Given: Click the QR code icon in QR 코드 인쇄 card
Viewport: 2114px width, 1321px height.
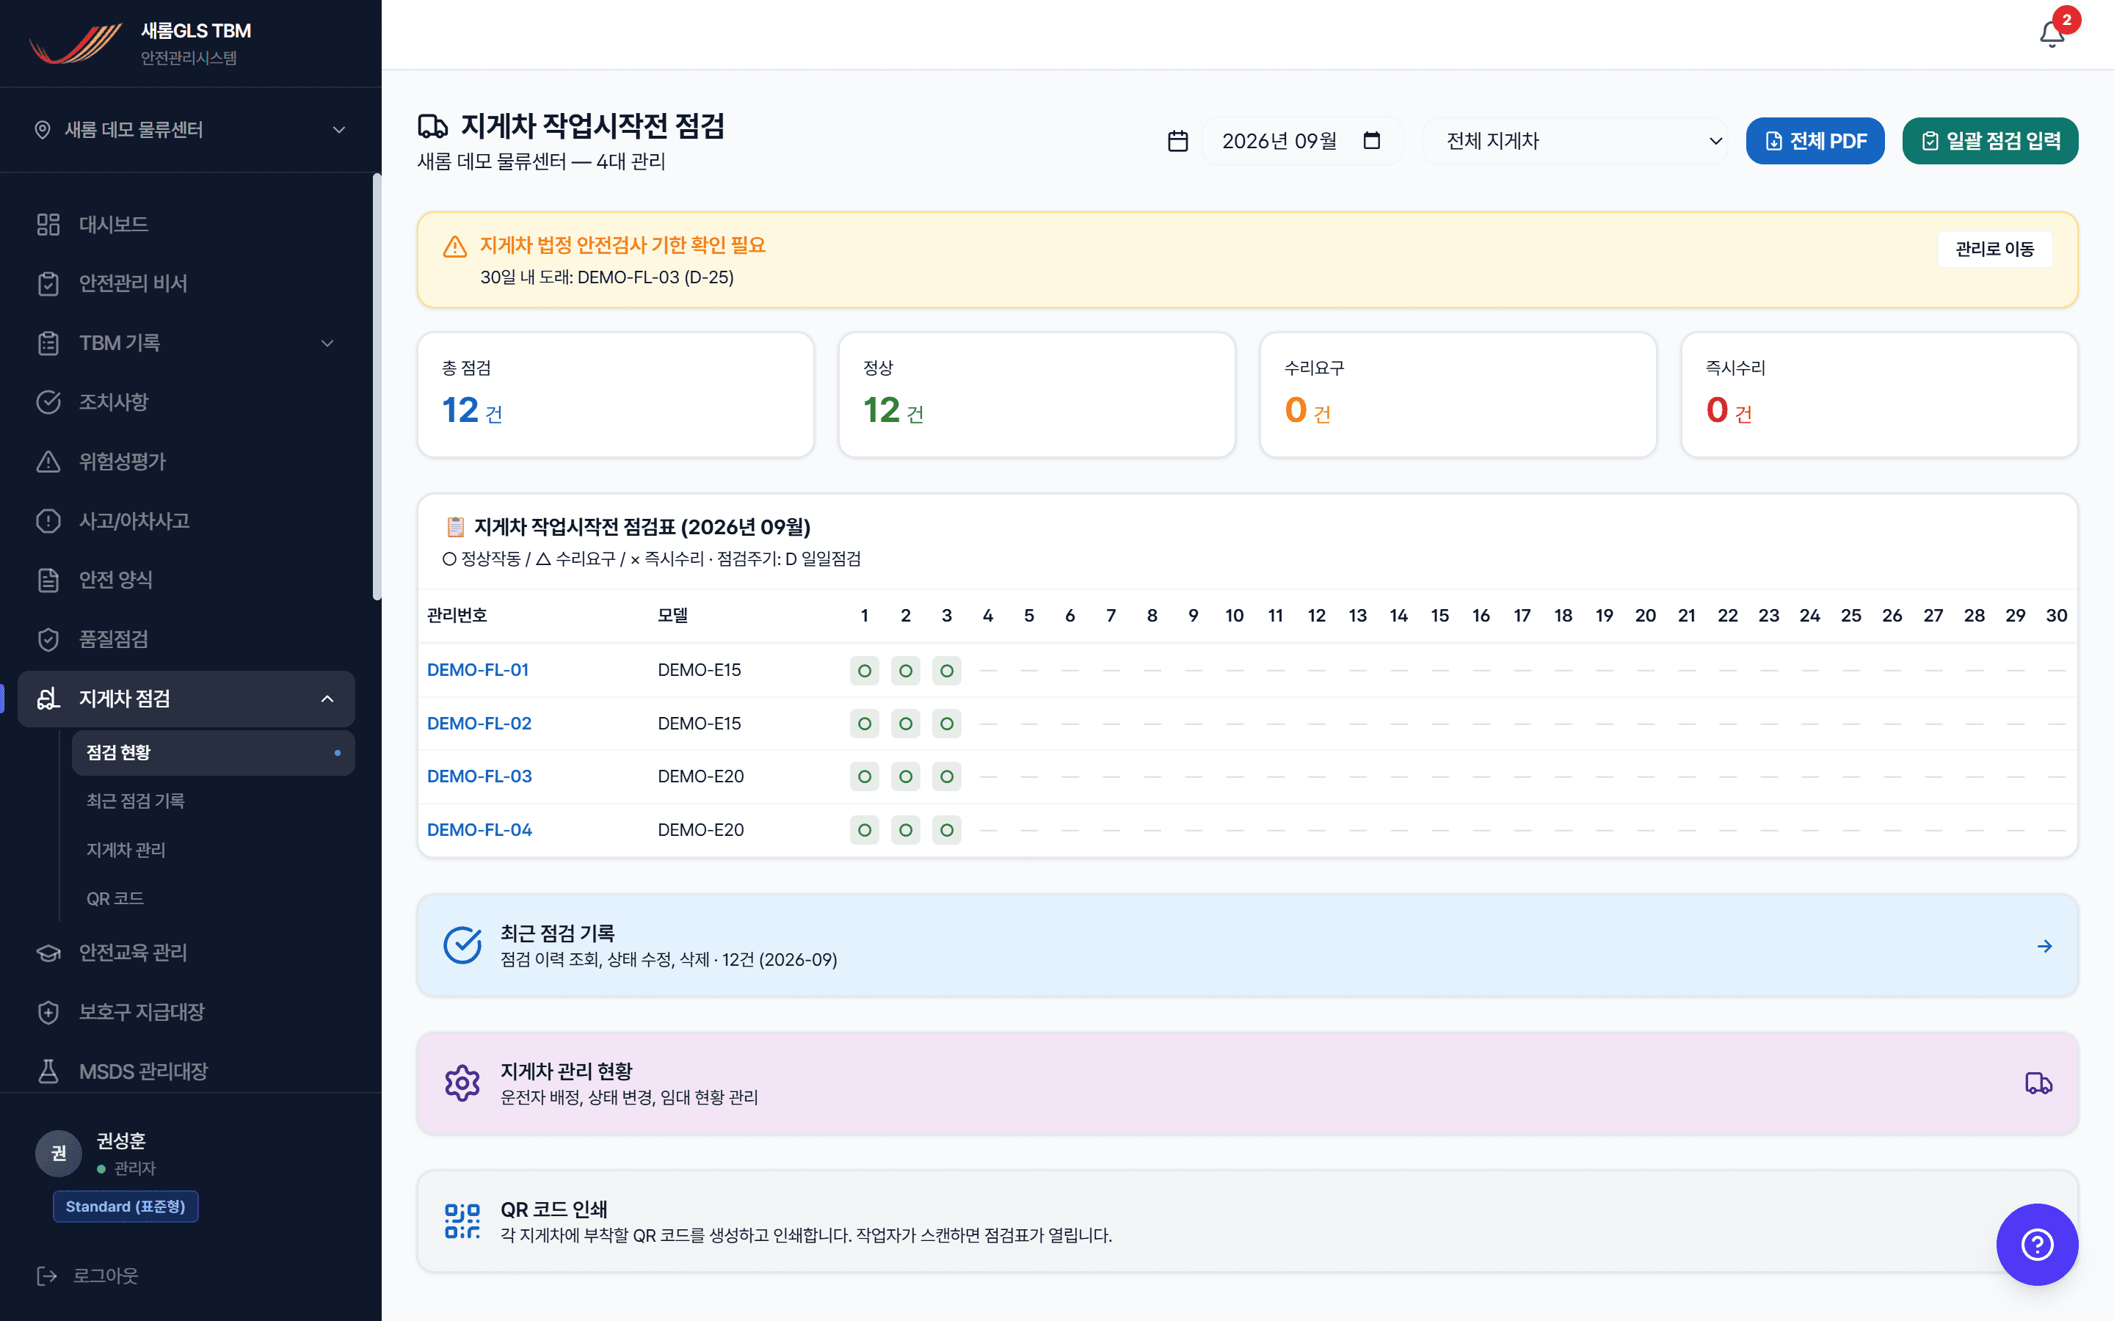Looking at the screenshot, I should (x=462, y=1220).
